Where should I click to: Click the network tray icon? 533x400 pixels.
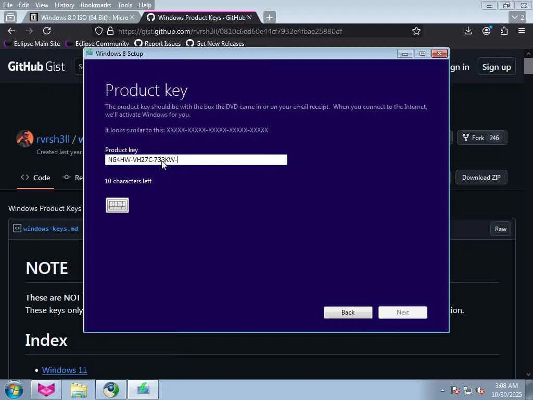(468, 391)
